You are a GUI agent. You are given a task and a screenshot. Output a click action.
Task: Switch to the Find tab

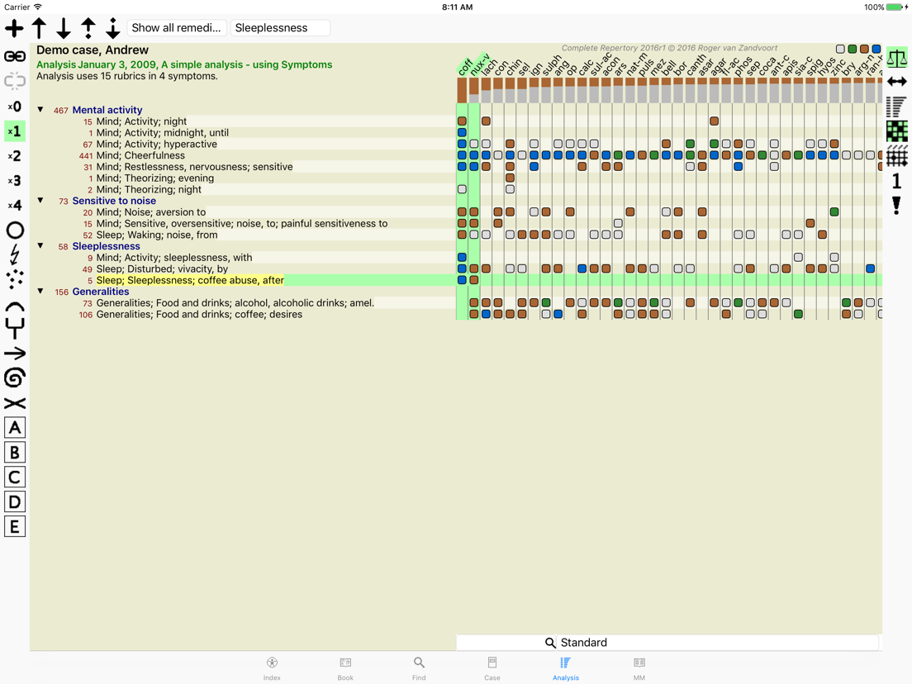tap(419, 668)
